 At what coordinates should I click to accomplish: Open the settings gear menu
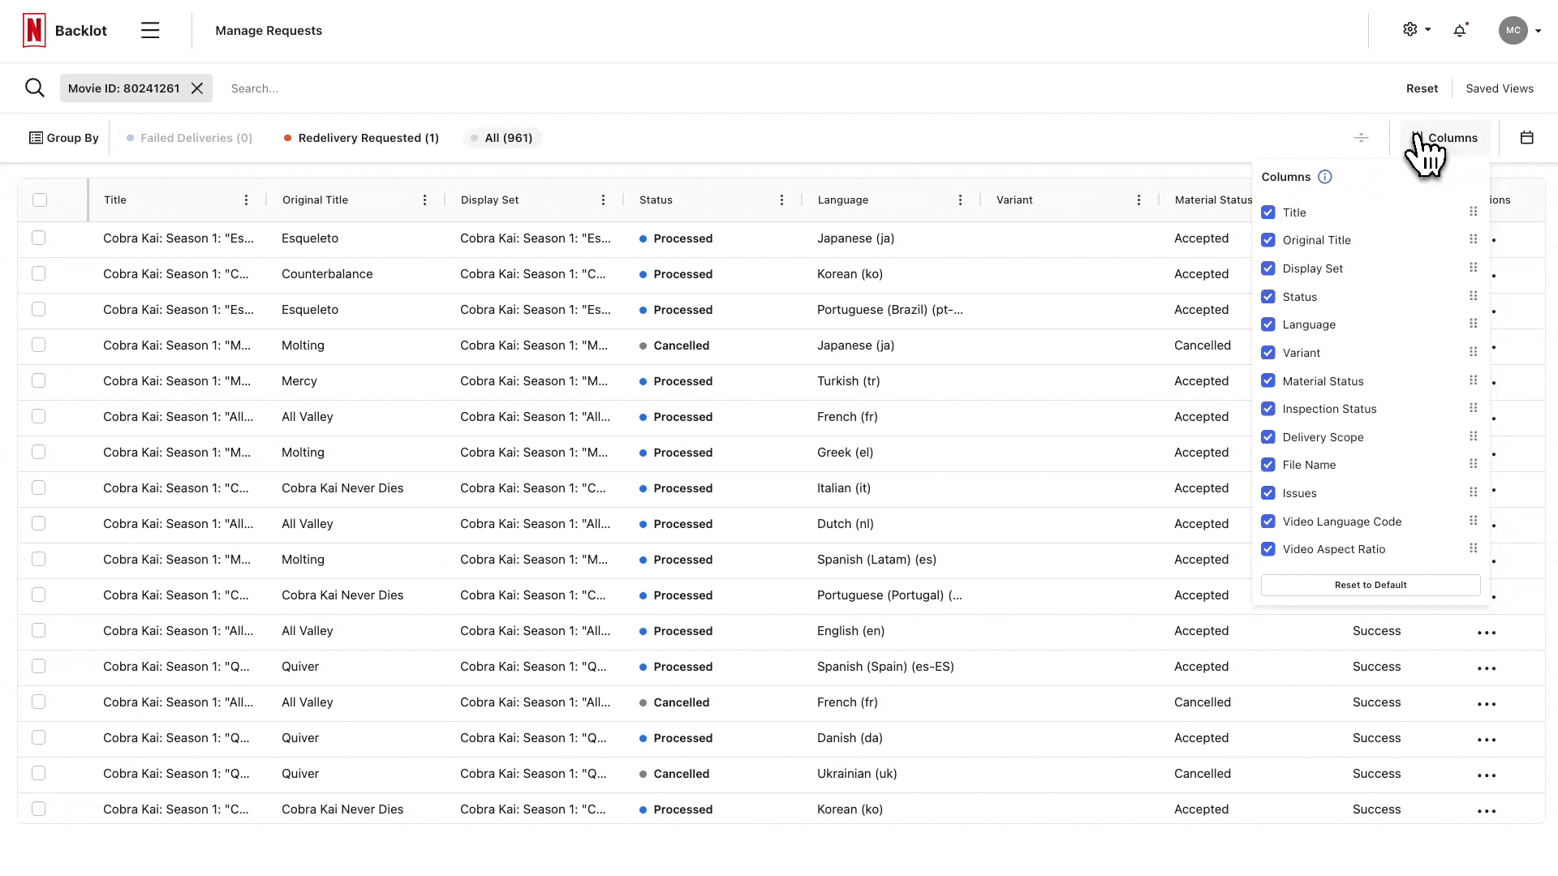coord(1411,29)
